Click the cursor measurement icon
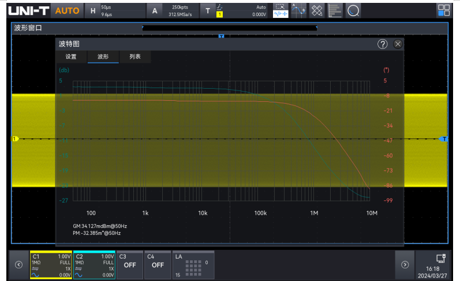The height and width of the screenshot is (281, 460). [298, 10]
